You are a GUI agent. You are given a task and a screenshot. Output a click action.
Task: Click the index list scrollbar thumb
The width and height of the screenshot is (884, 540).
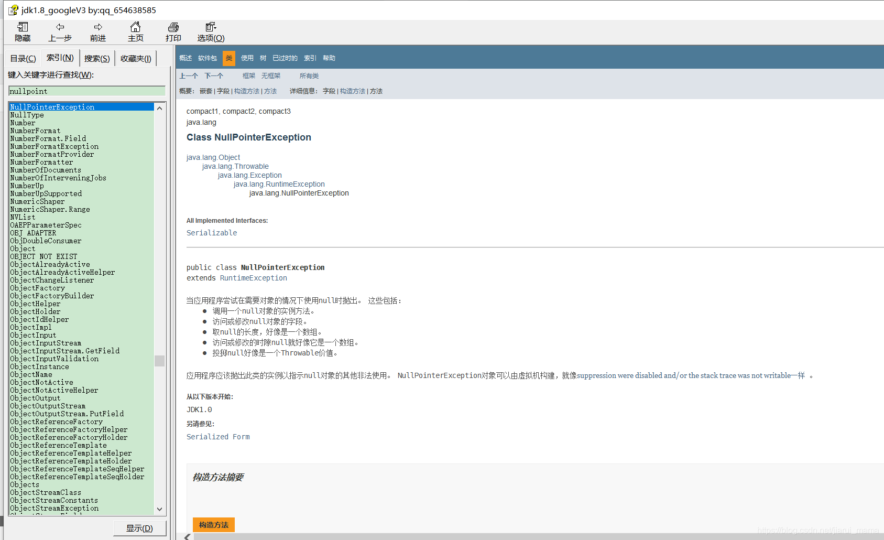160,361
